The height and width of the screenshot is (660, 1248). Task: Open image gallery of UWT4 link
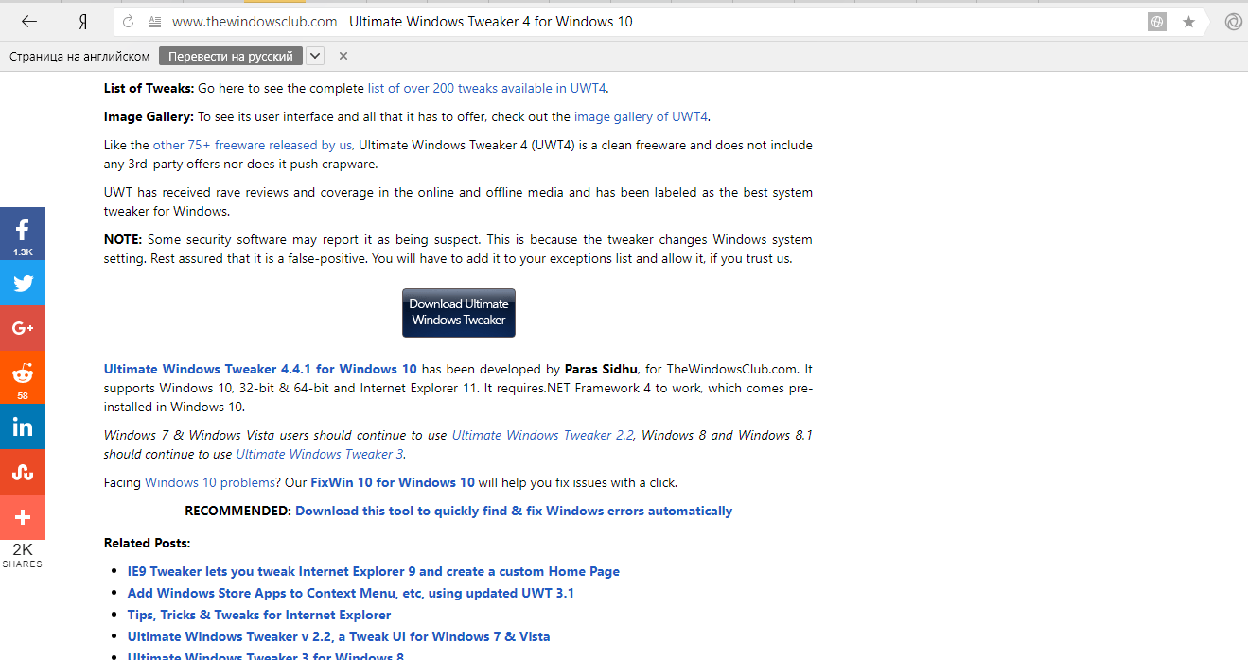641,116
